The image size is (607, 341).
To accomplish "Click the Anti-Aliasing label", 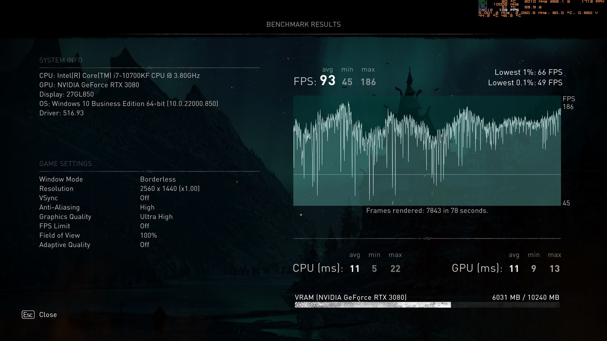I will (x=59, y=207).
